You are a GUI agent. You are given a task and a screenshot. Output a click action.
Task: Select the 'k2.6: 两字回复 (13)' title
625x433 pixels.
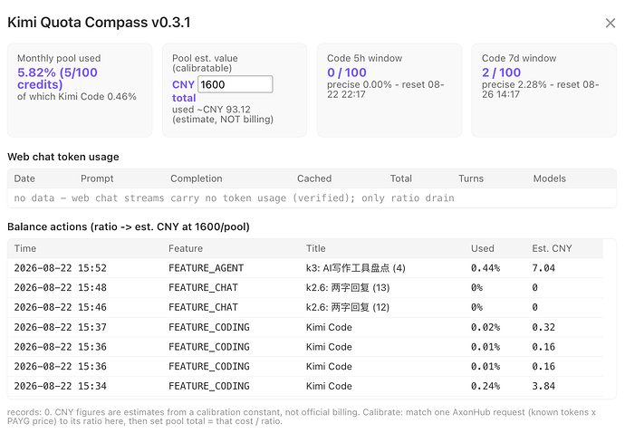[348, 287]
